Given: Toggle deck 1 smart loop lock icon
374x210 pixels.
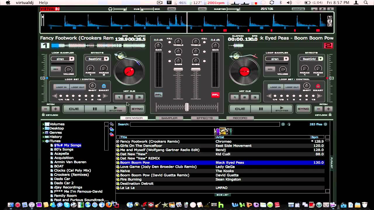Looking at the screenshot, I should [104, 86].
